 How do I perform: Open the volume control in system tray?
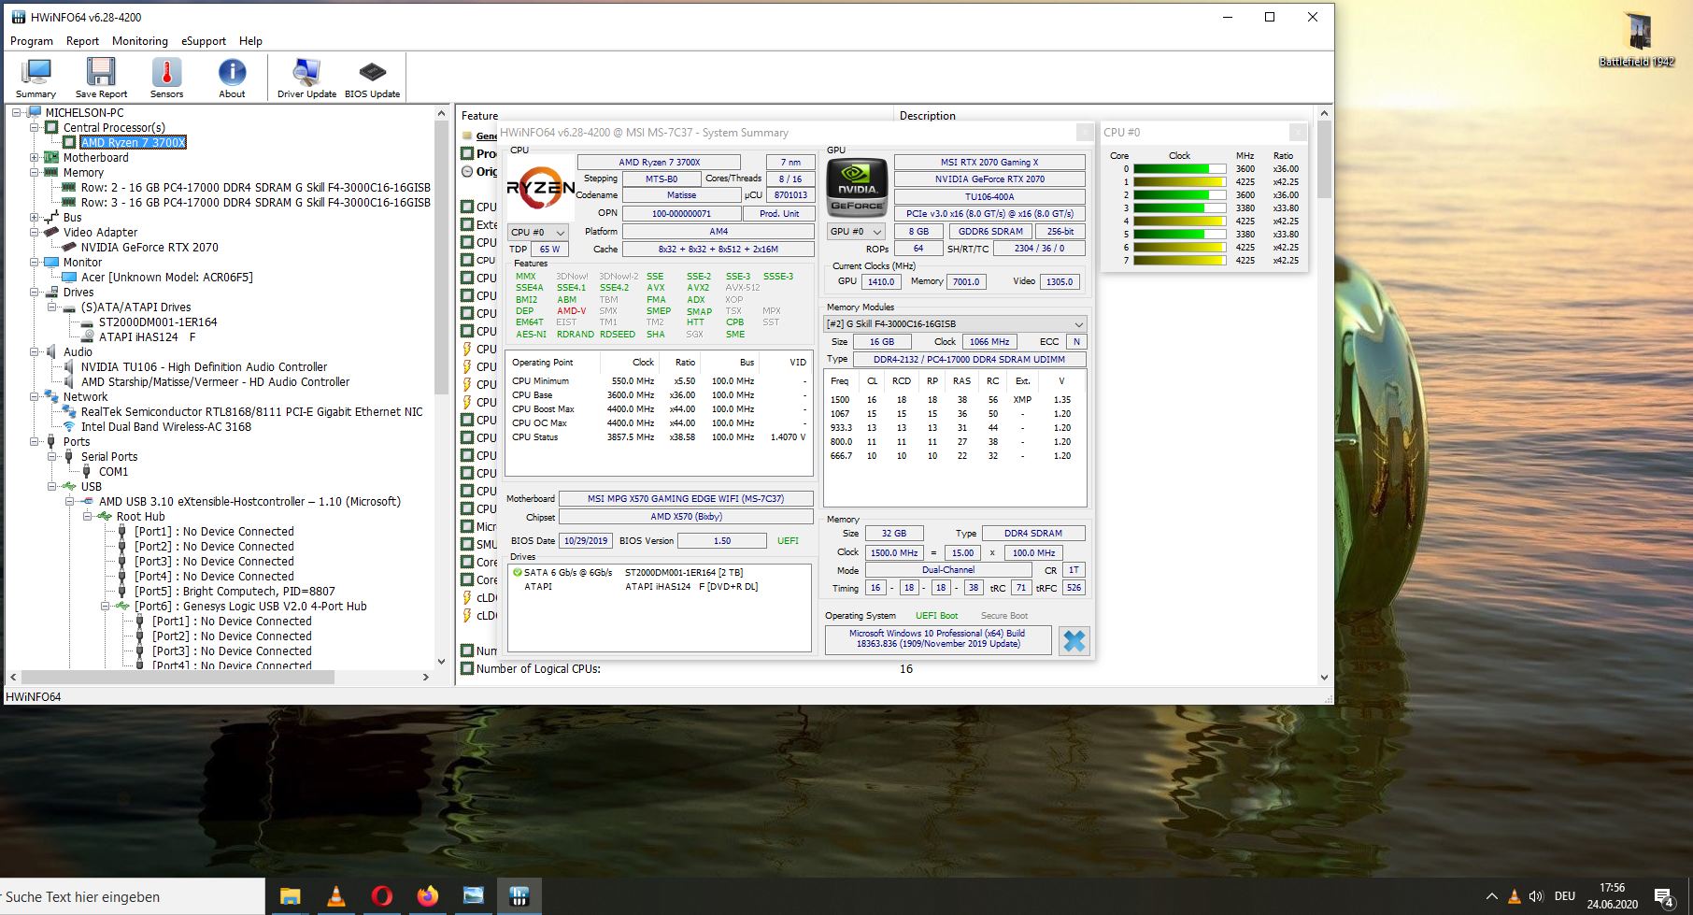coord(1536,897)
